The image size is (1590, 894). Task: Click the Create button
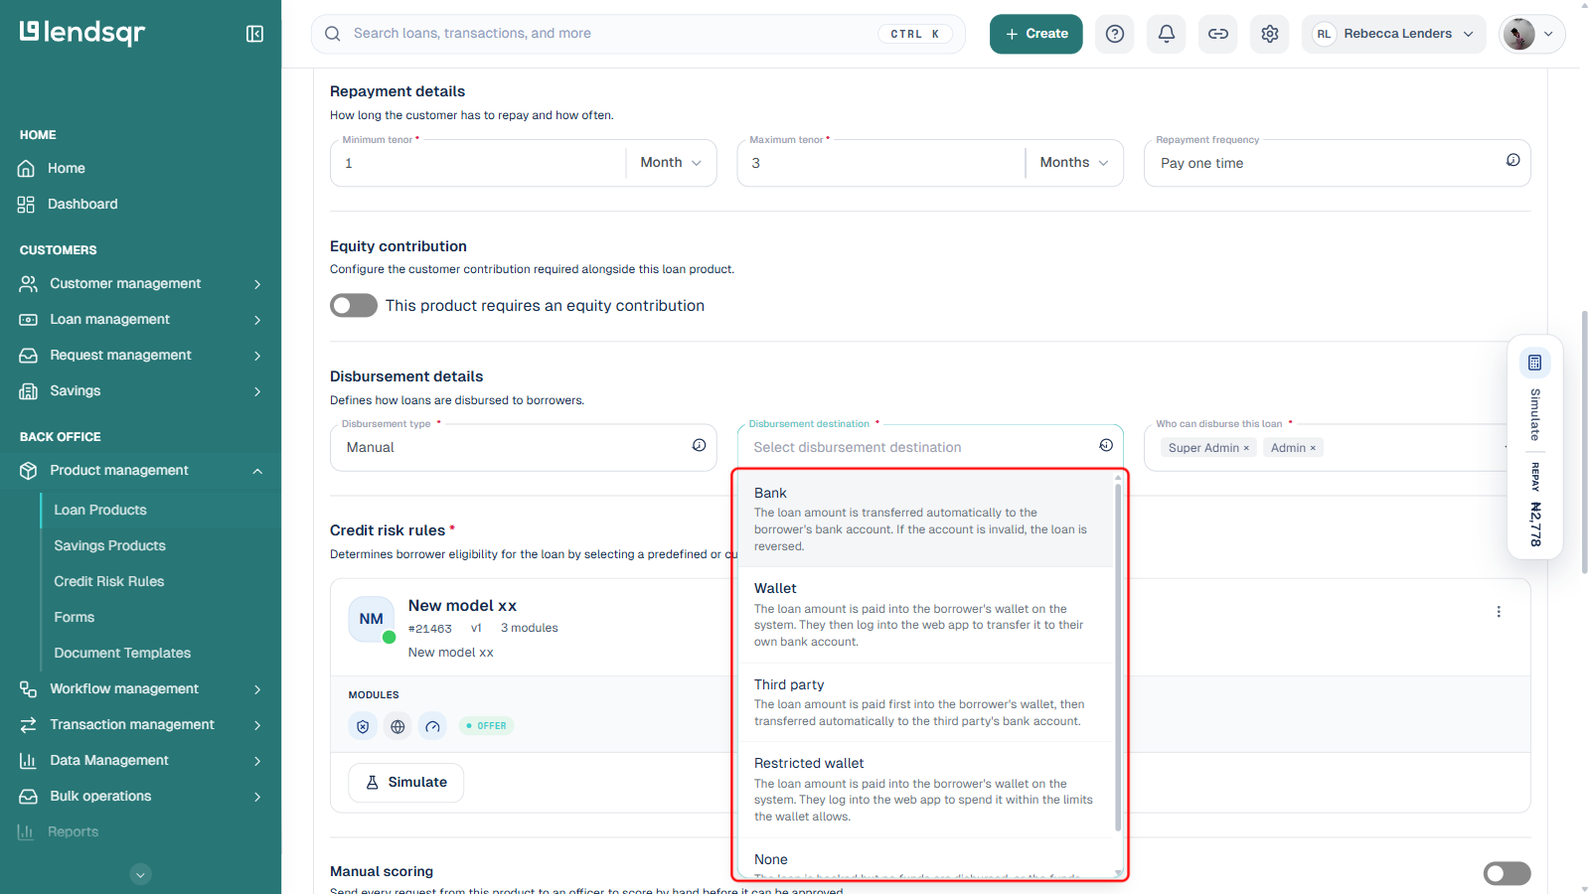coord(1035,34)
